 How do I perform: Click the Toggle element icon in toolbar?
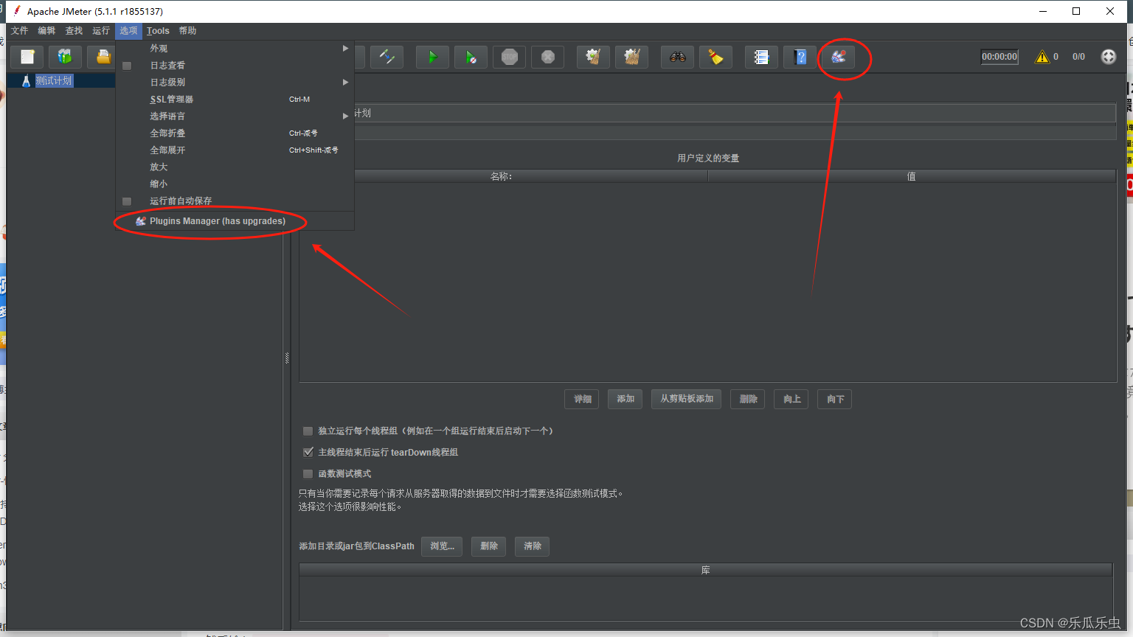pyautogui.click(x=387, y=57)
